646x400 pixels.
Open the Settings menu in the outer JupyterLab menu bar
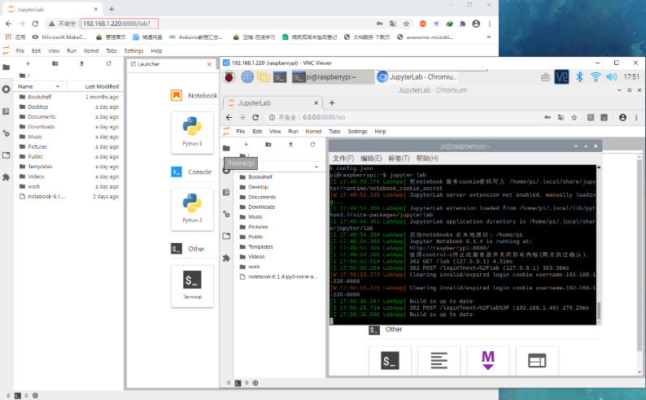tap(133, 50)
